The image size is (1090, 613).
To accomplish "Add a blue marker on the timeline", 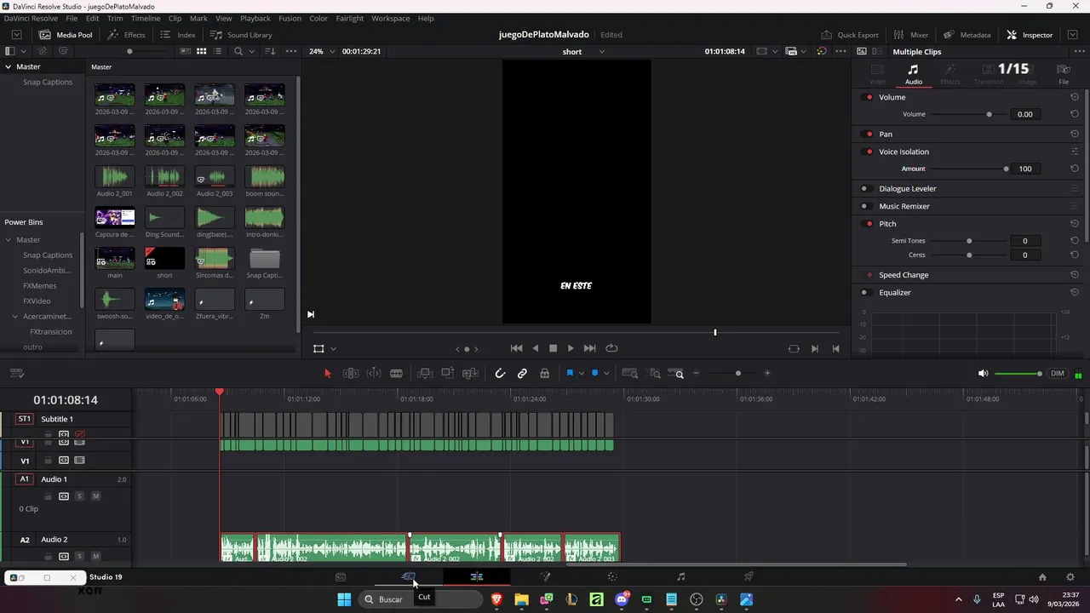I will pyautogui.click(x=594, y=373).
